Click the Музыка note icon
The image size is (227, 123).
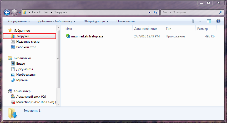(13, 80)
